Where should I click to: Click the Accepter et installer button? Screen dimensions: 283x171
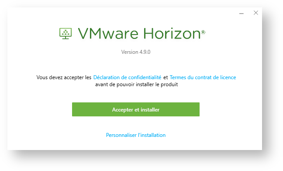pos(136,109)
